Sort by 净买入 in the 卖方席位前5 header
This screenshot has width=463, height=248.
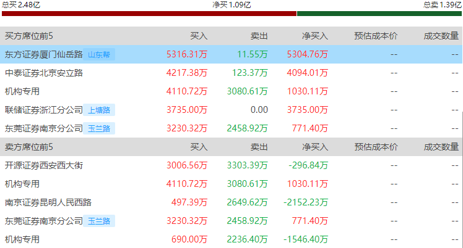[x=315, y=147]
